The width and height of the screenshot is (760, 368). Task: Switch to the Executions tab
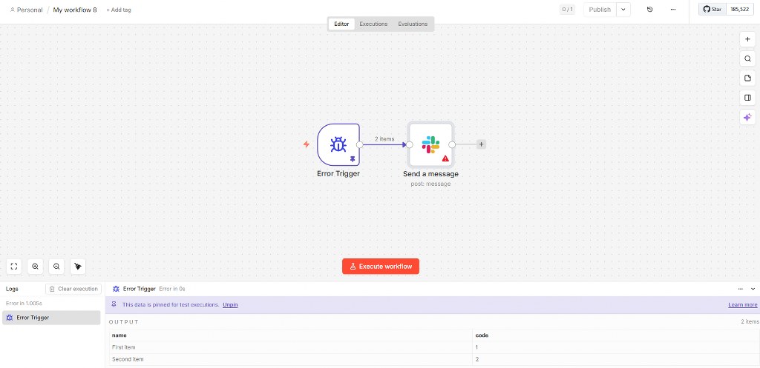point(373,24)
